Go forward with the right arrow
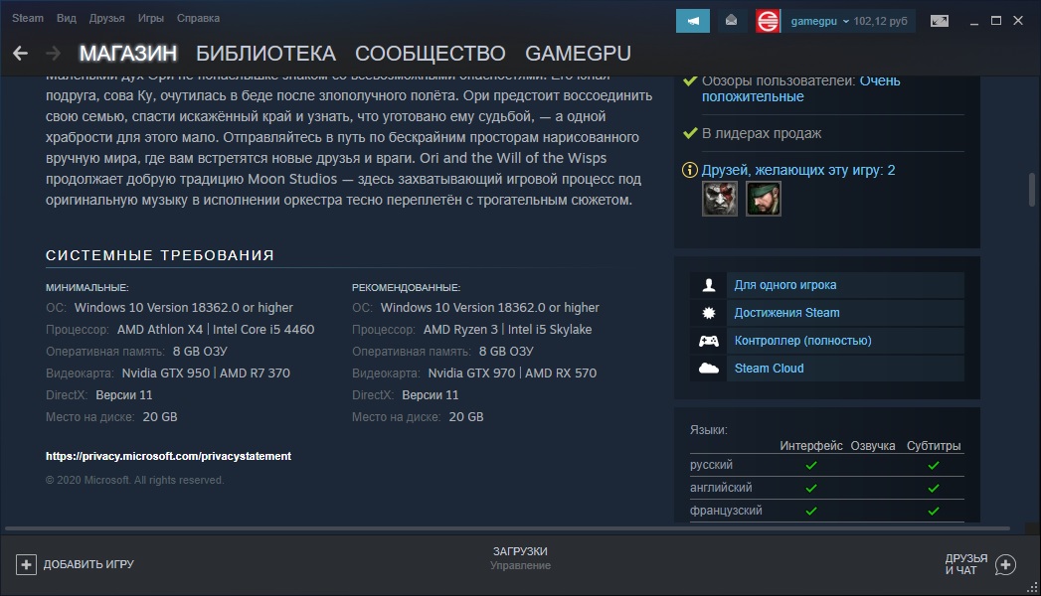This screenshot has height=596, width=1041. click(53, 53)
